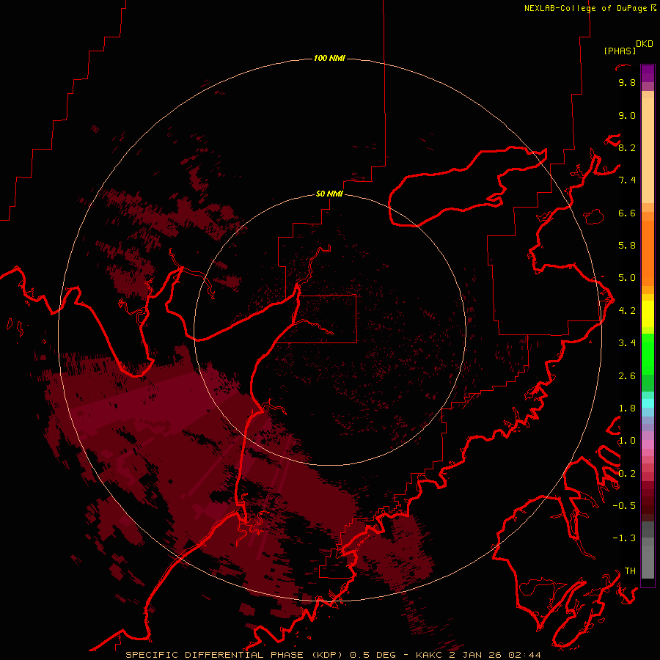Click the 9.8 value on the scale

627,82
